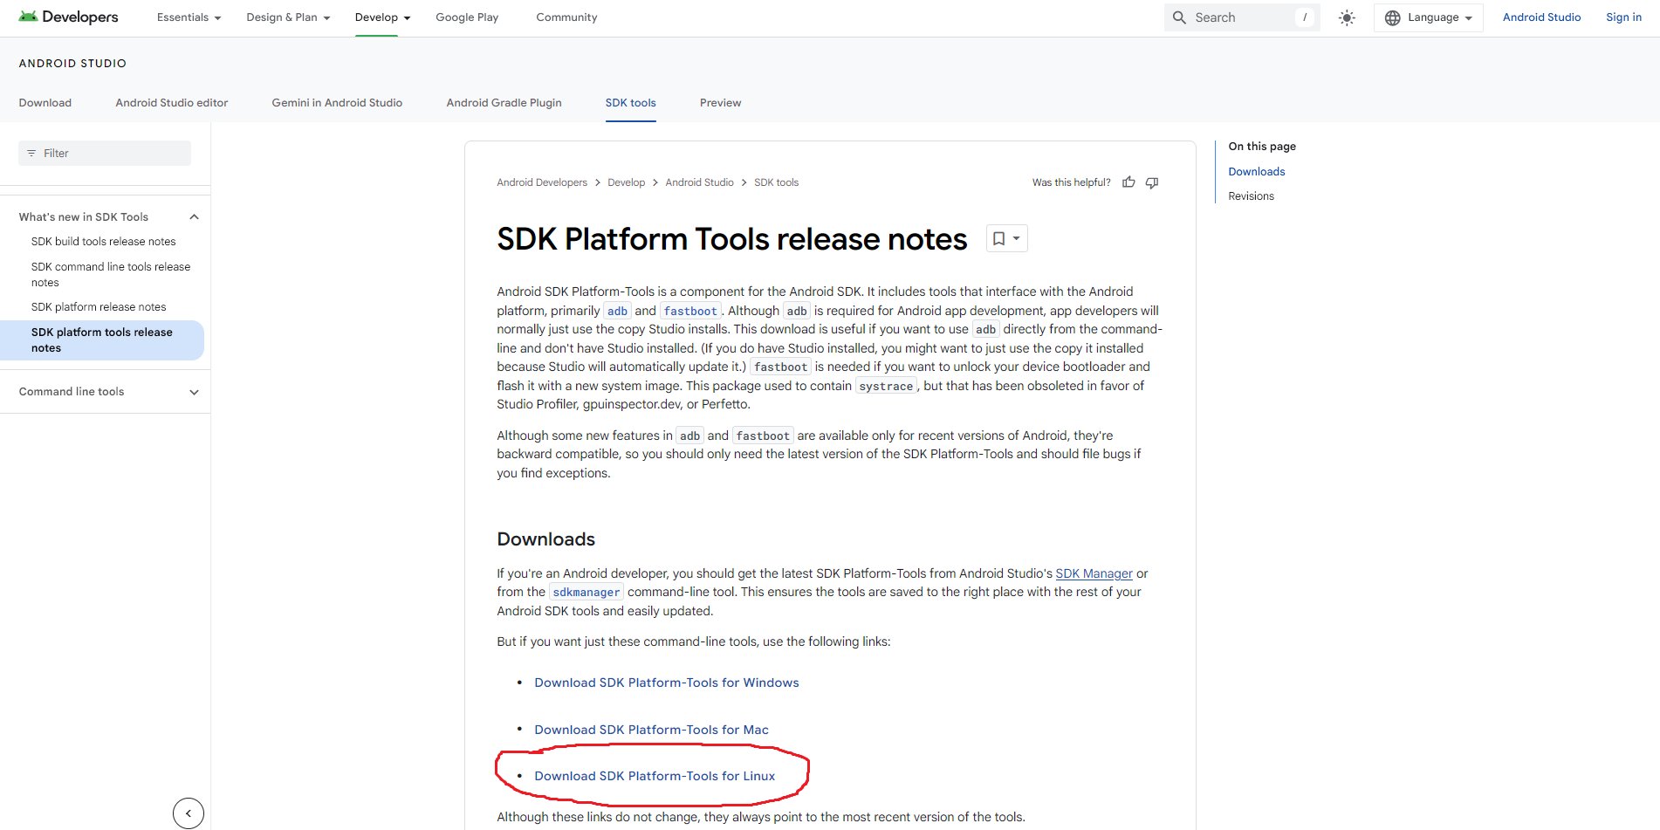Image resolution: width=1660 pixels, height=830 pixels.
Task: Click the ANDROID STUDIO section heading
Action: pyautogui.click(x=72, y=64)
